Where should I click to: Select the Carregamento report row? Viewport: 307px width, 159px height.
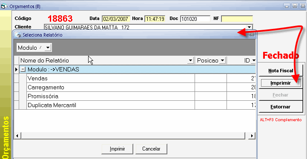141,87
